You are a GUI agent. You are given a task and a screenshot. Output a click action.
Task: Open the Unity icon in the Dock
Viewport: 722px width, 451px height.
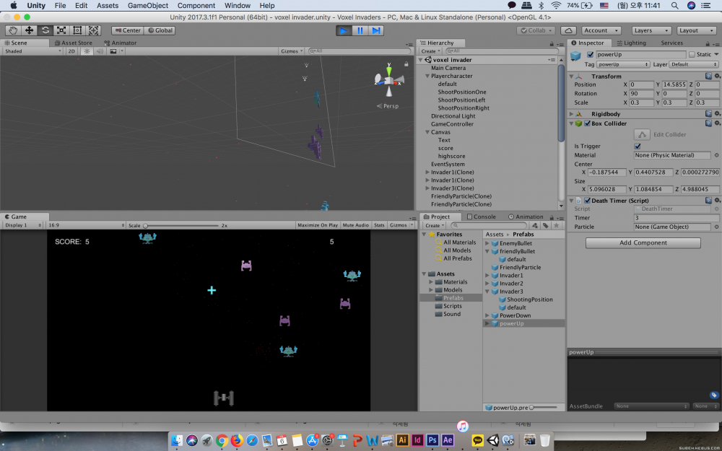tap(492, 440)
